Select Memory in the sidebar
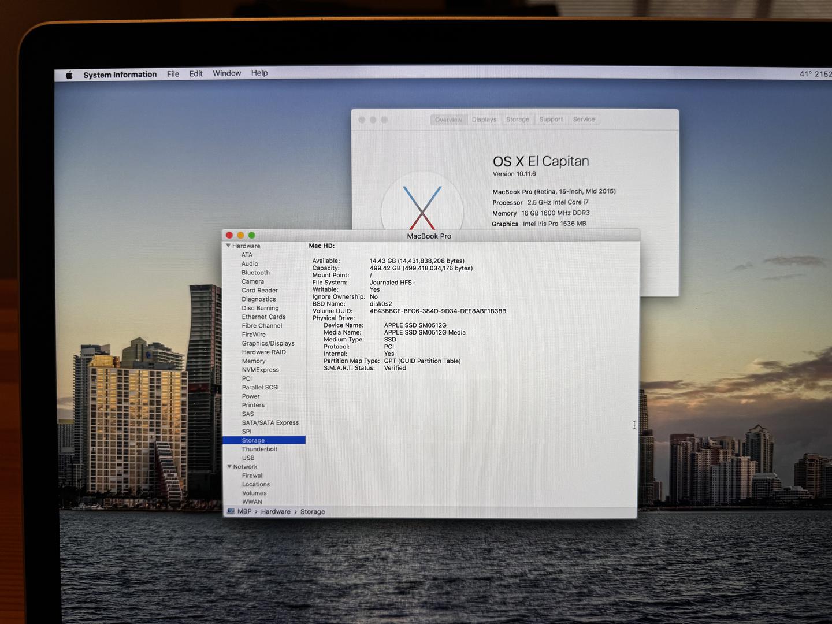Viewport: 832px width, 624px height. (254, 361)
